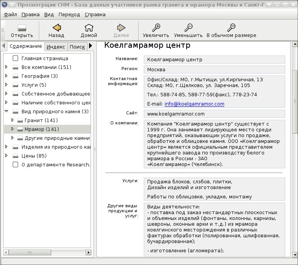Expand the Цены (85) node

tap(6, 156)
